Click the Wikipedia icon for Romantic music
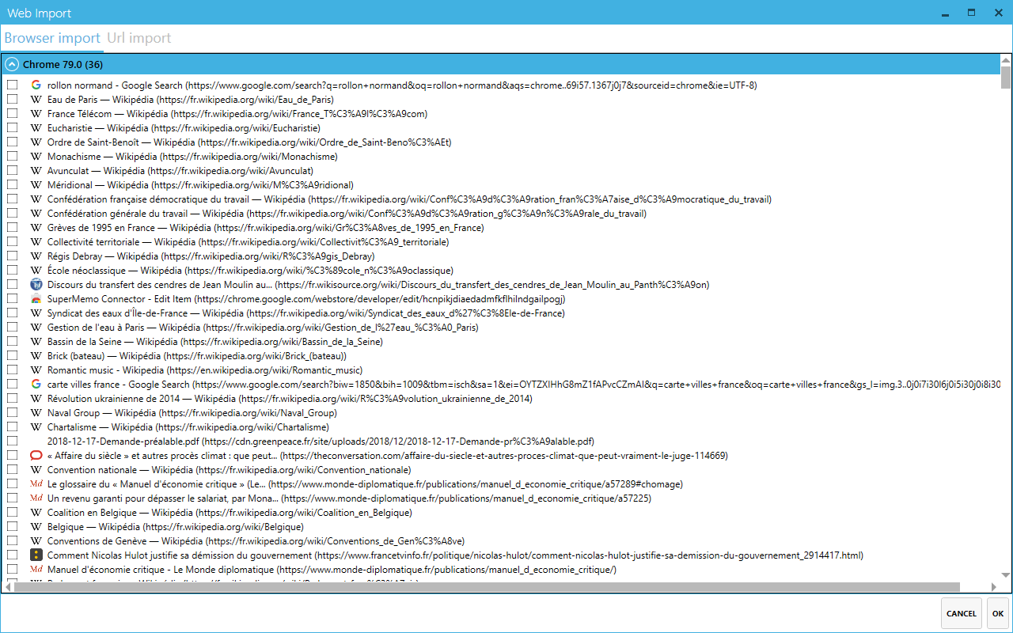This screenshot has width=1013, height=633. (x=36, y=370)
